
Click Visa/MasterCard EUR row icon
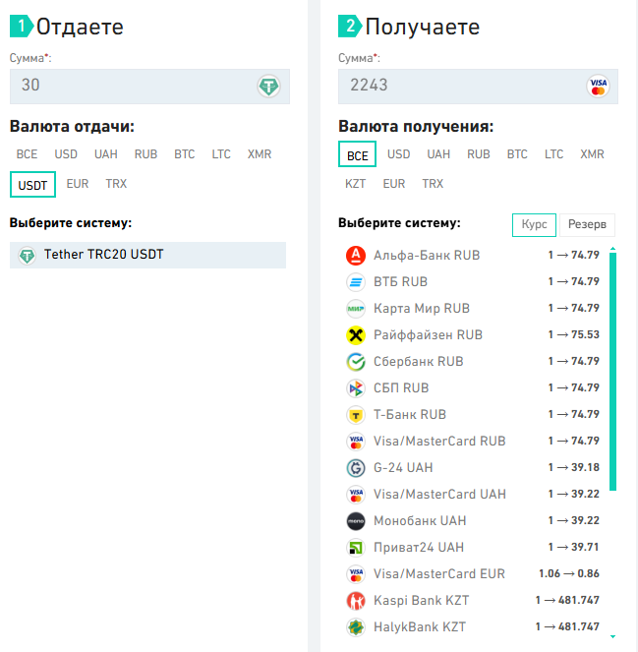[x=356, y=574]
